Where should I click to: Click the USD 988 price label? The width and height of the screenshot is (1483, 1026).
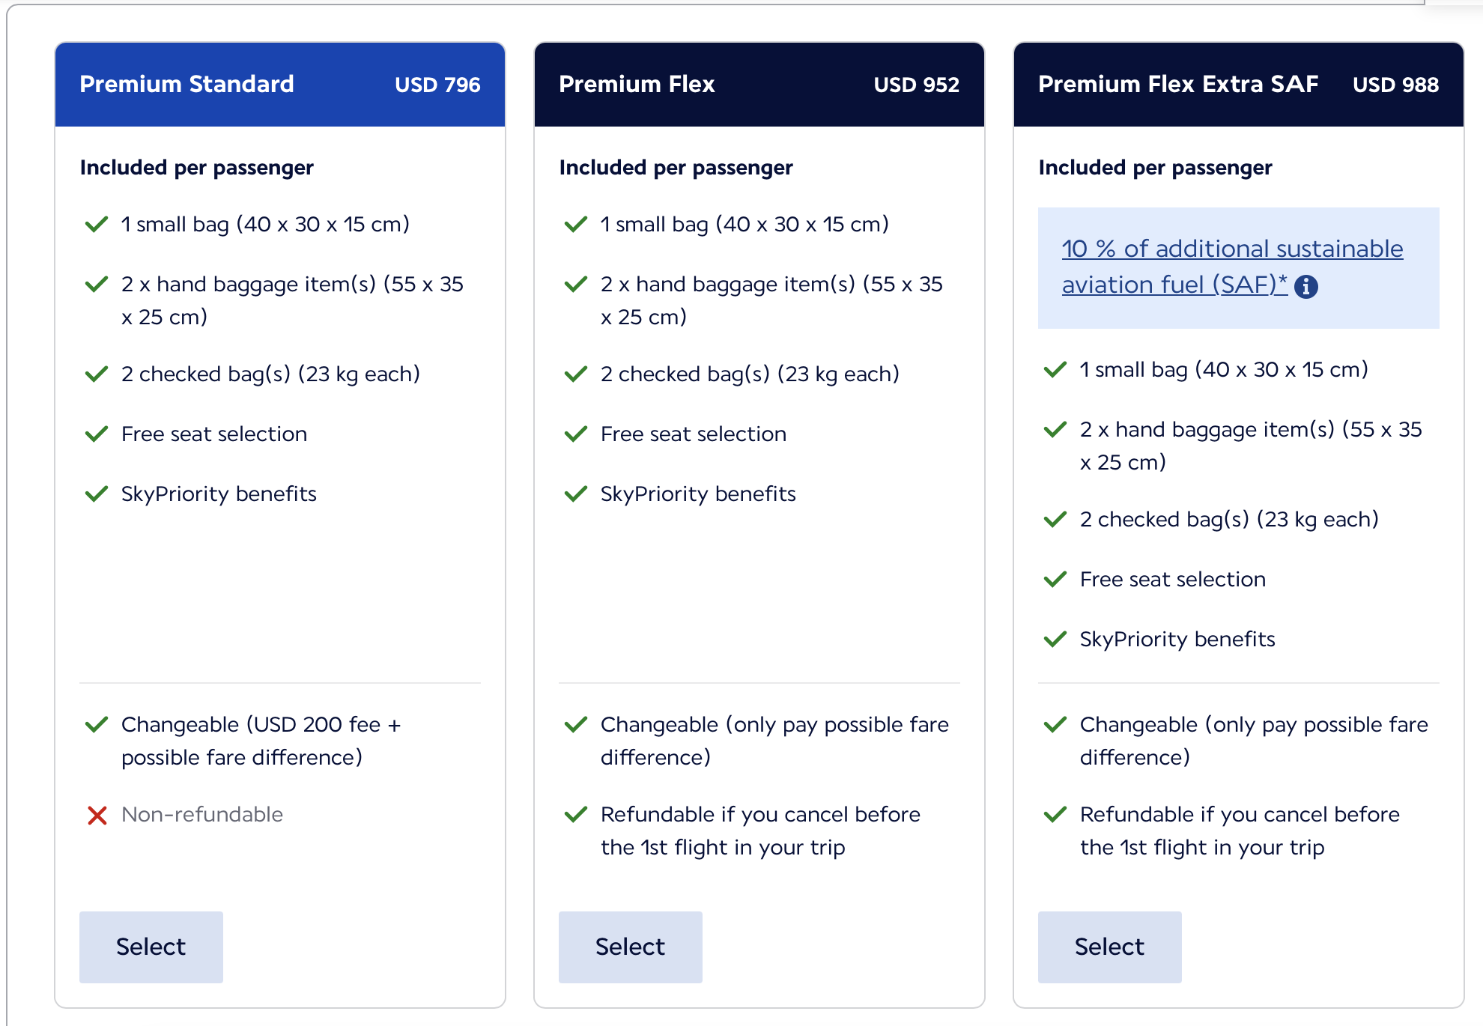click(x=1395, y=85)
